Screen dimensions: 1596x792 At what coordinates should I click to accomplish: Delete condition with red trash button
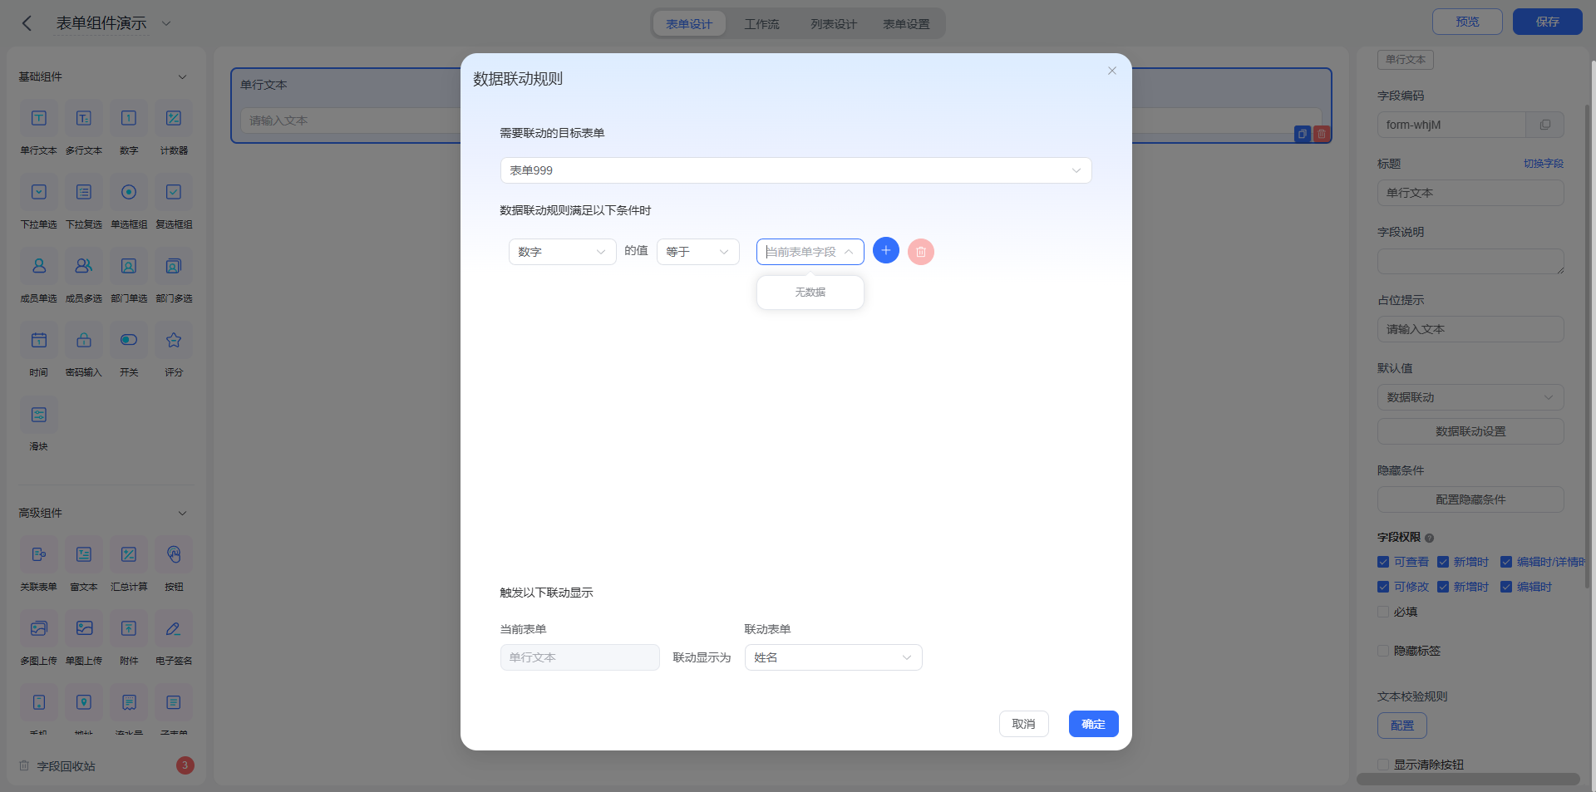coord(921,252)
